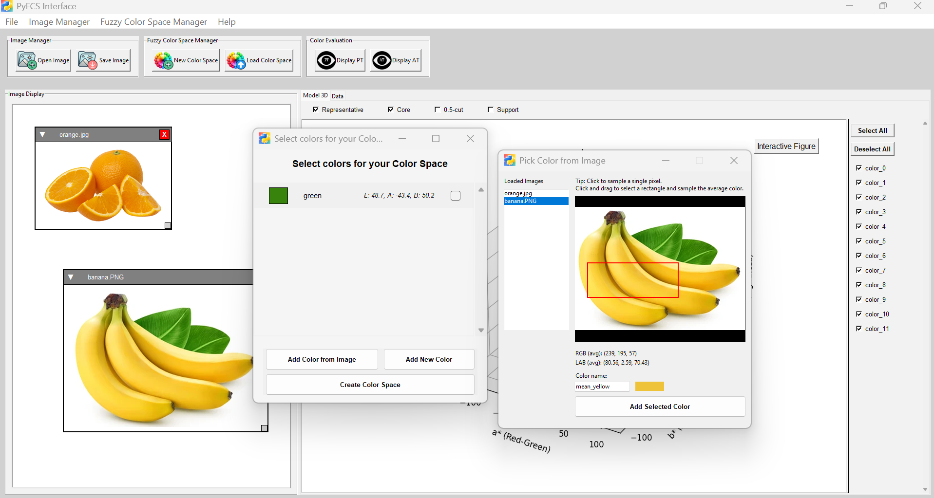Collapse the banana.PNG image window

tap(71, 277)
